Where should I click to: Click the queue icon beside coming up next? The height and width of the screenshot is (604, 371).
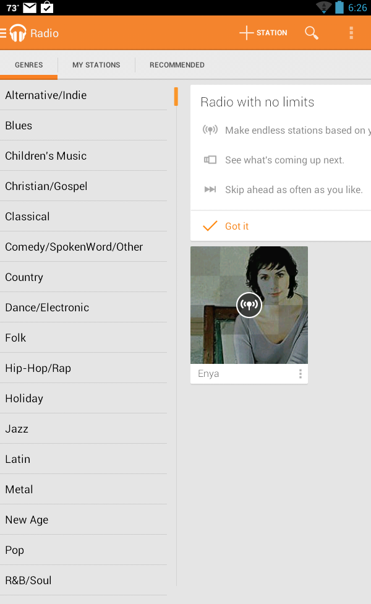pyautogui.click(x=210, y=160)
